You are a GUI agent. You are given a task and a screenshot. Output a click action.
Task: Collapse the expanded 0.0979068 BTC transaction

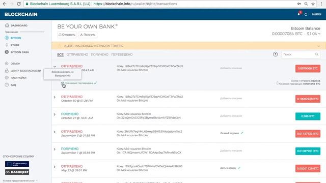(55, 67)
